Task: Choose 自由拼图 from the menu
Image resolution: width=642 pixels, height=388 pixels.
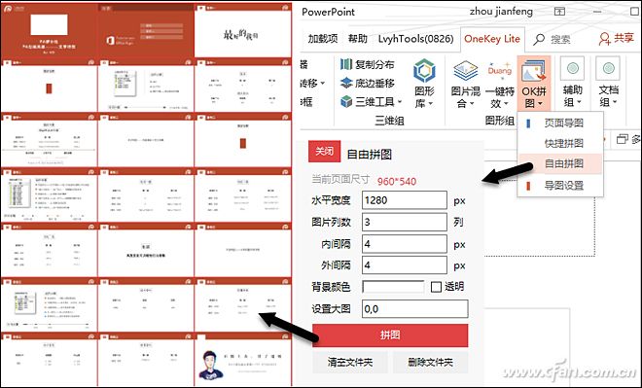Action: click(560, 163)
